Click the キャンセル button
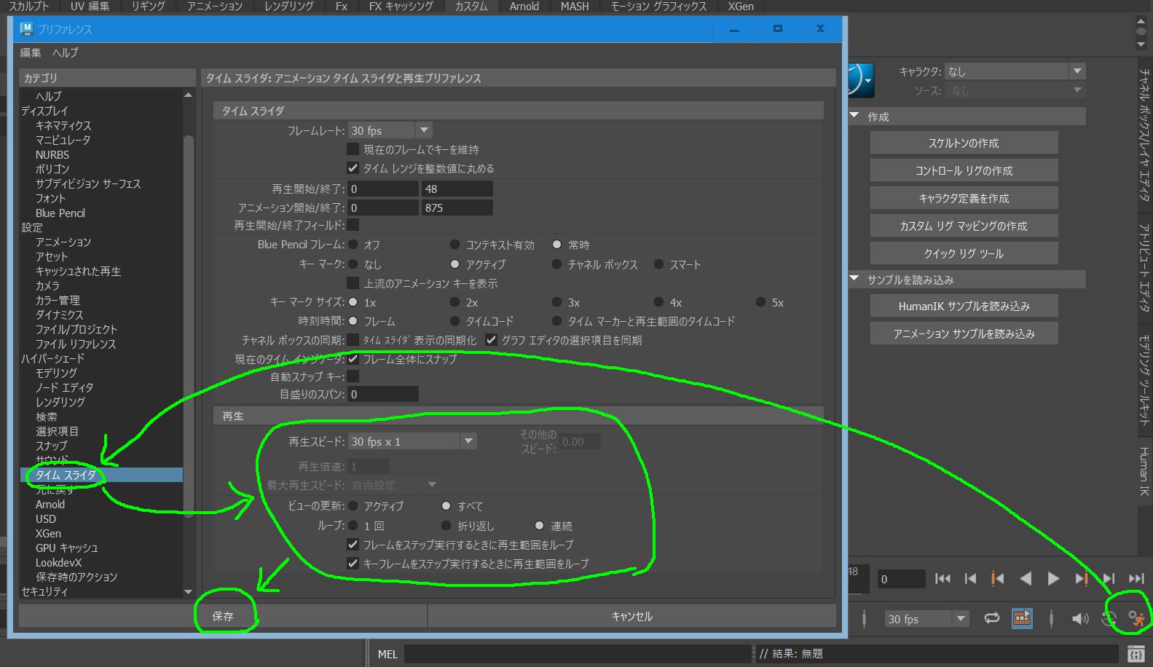The width and height of the screenshot is (1153, 667). click(x=631, y=616)
